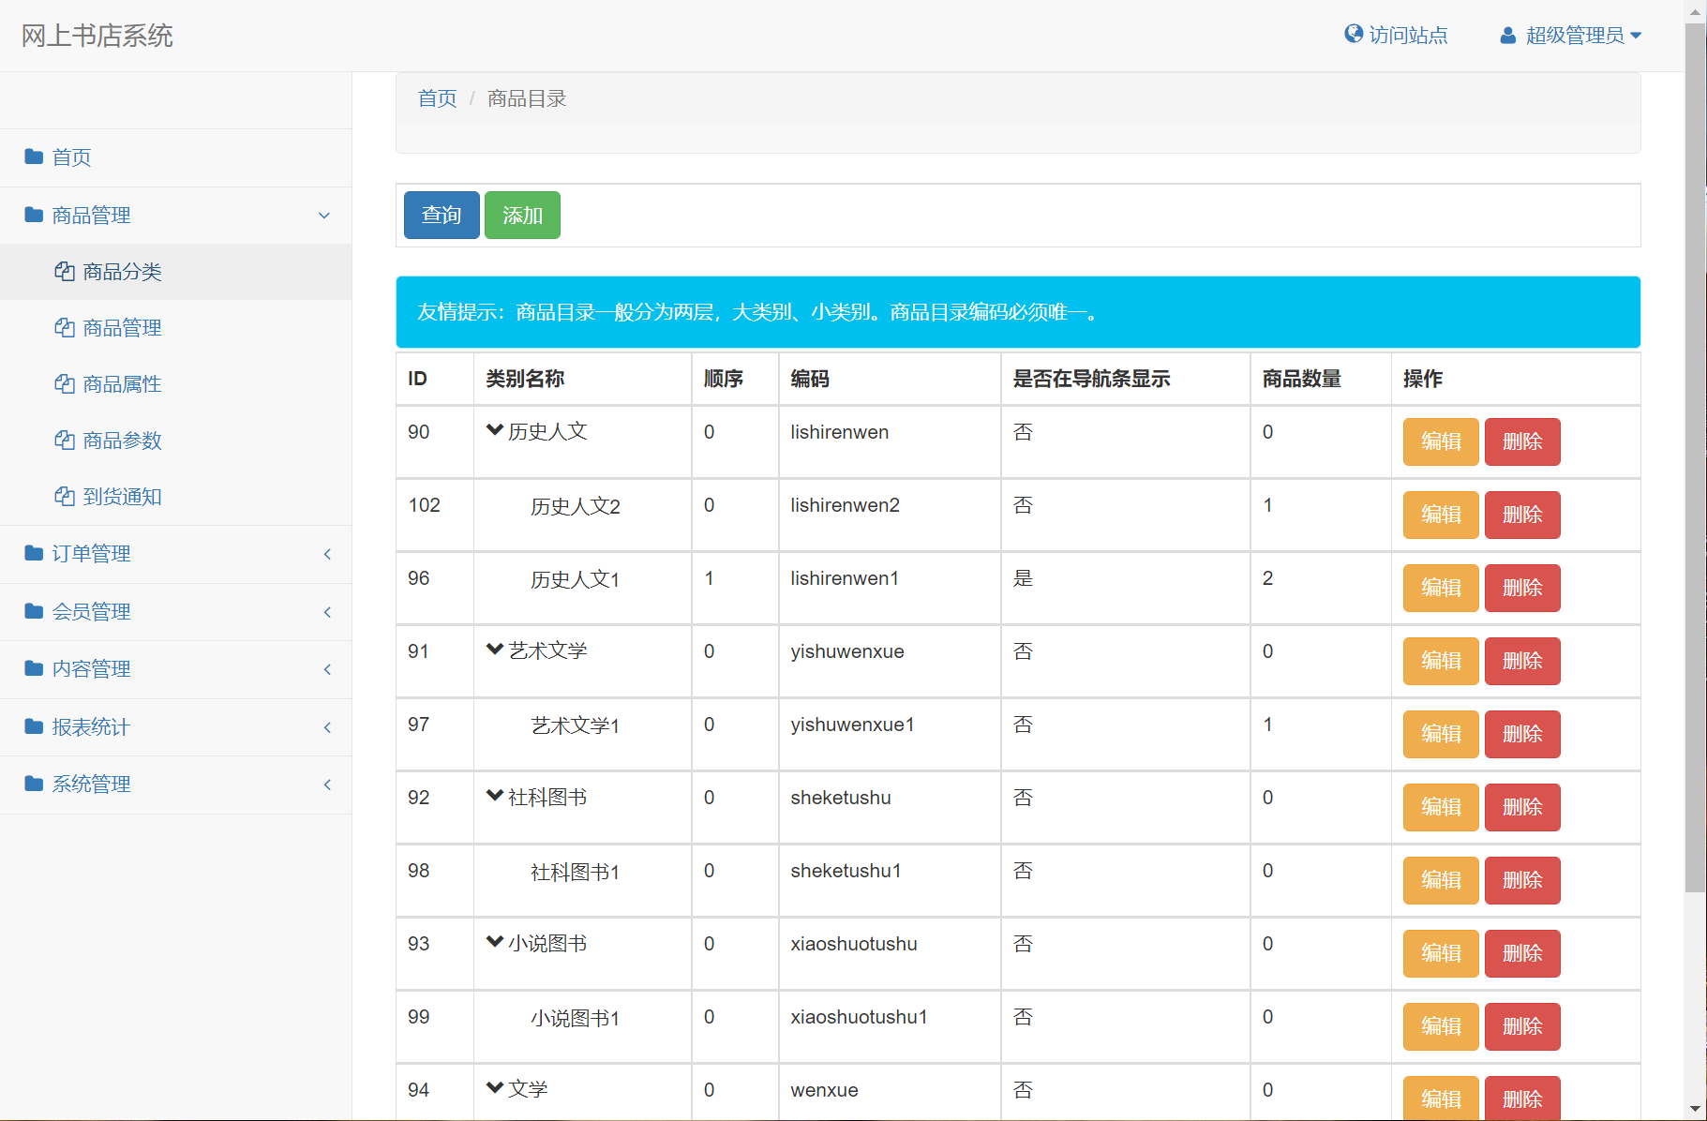Click the 商品参数 page icon
The width and height of the screenshot is (1707, 1121).
pos(64,441)
